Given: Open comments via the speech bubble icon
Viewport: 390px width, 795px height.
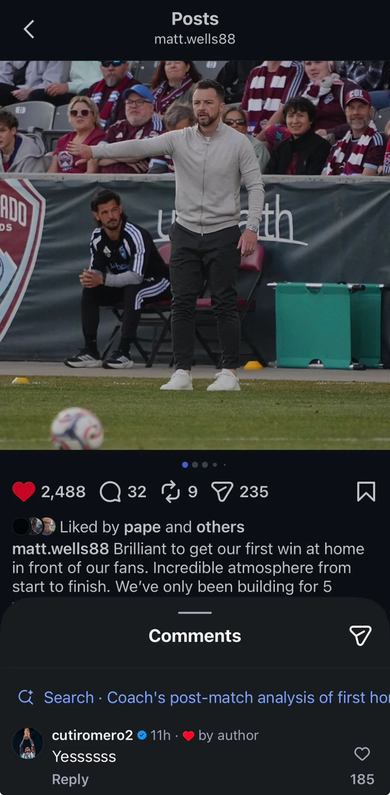Looking at the screenshot, I should click(110, 492).
